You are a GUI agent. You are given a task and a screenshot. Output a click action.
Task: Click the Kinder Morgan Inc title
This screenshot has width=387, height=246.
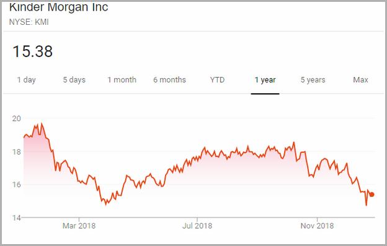pos(58,7)
